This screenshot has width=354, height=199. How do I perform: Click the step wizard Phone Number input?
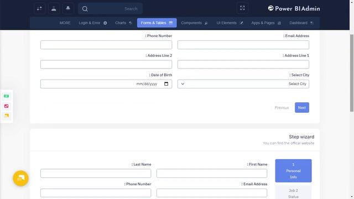click(96, 193)
